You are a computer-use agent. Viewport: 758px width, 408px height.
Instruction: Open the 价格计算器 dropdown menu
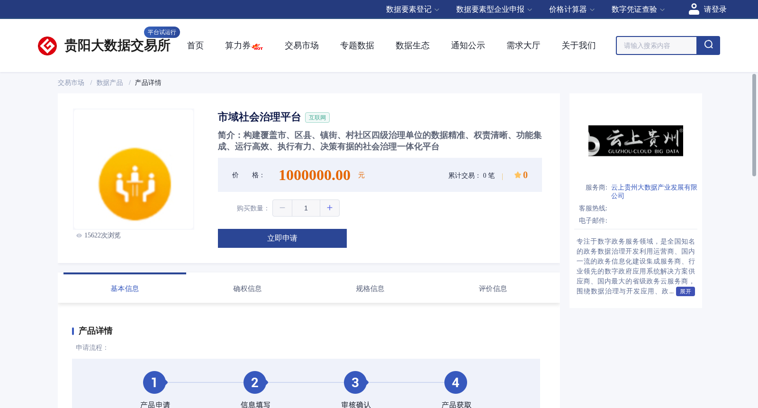[572, 9]
